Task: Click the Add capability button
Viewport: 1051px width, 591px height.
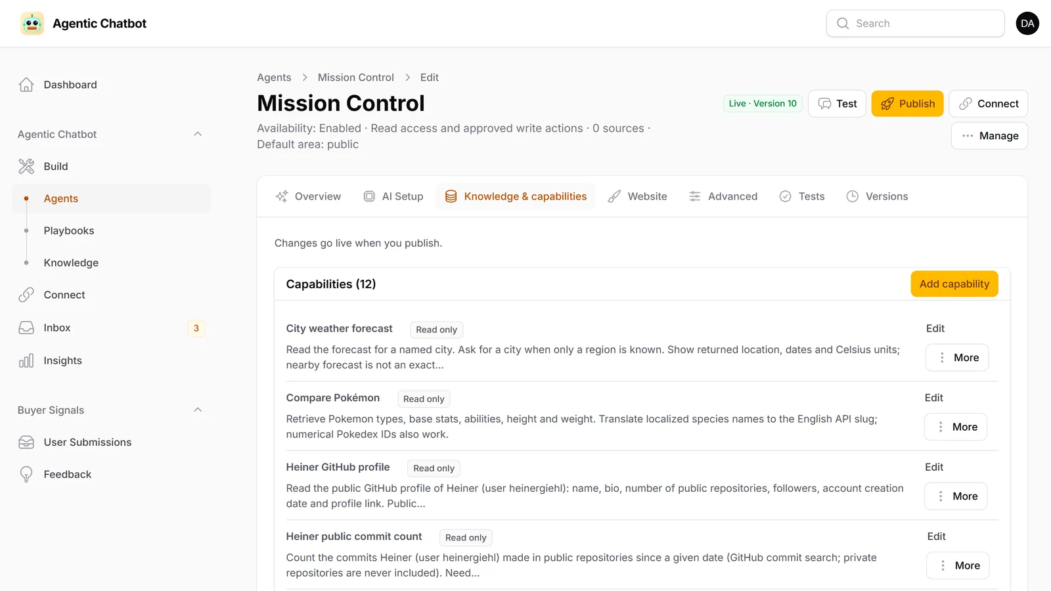Action: coord(954,284)
